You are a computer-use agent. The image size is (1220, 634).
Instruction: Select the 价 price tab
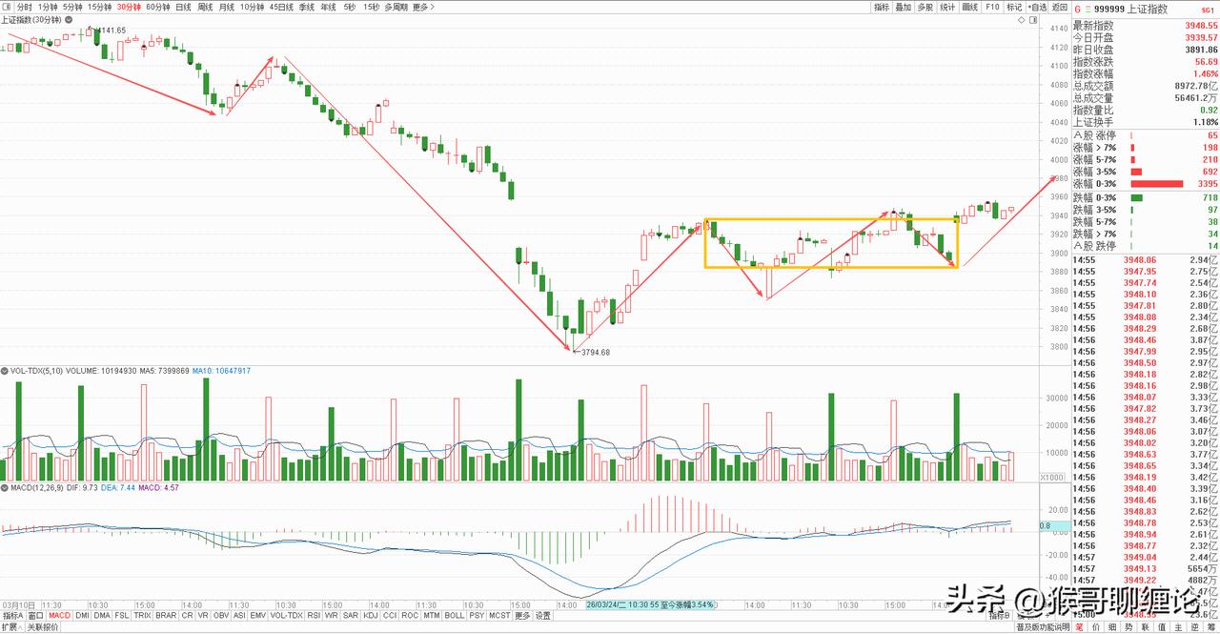tap(1095, 627)
